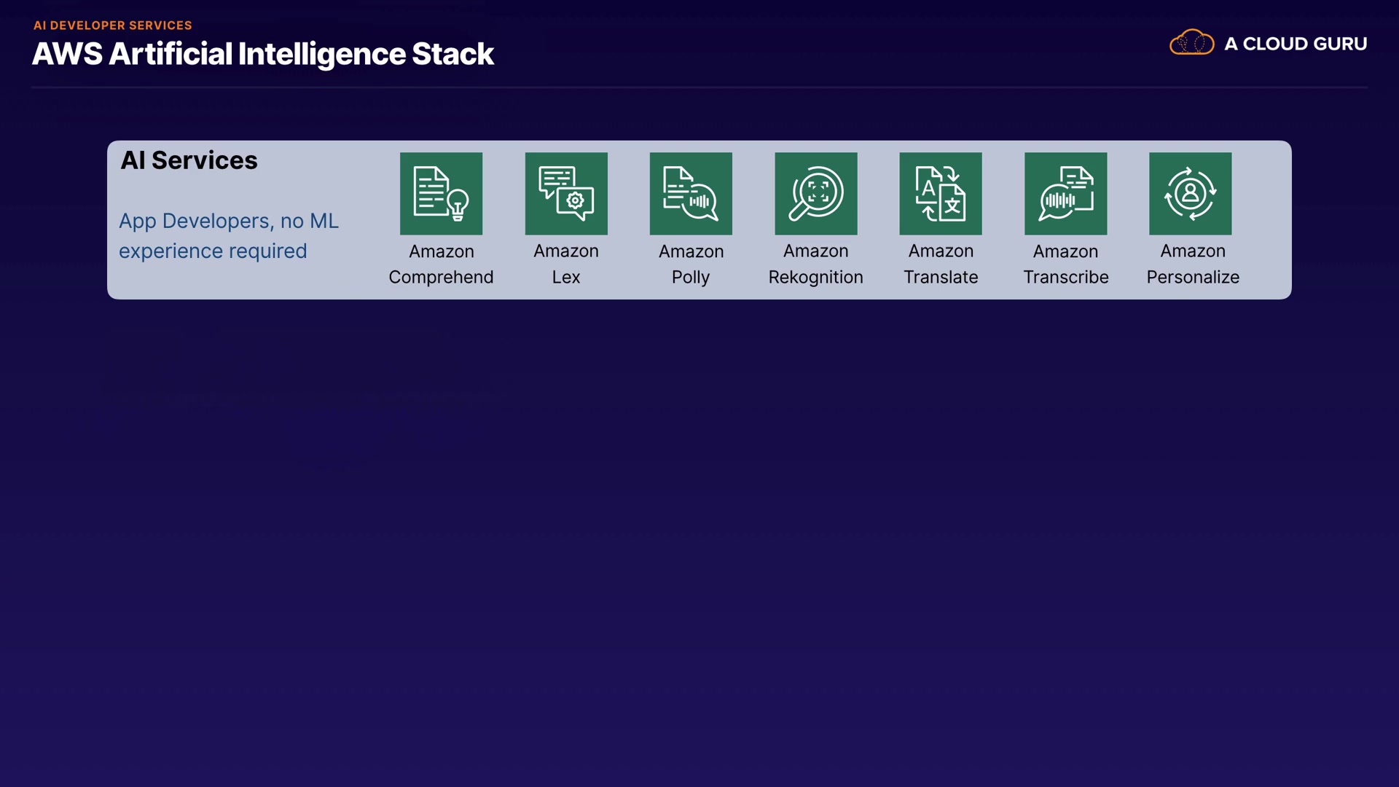Viewport: 1399px width, 787px height.
Task: Click the 'AWS Artificial Intelligence Stack' title
Action: [x=262, y=54]
